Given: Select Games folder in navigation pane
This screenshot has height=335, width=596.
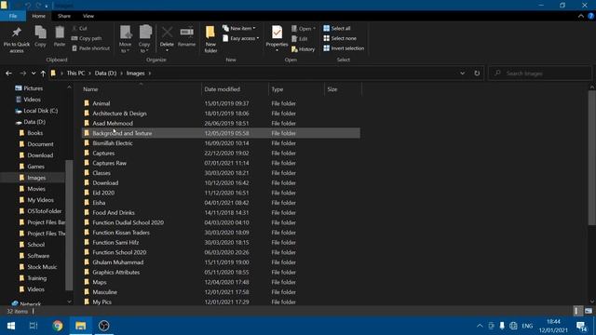Looking at the screenshot, I should tap(35, 167).
